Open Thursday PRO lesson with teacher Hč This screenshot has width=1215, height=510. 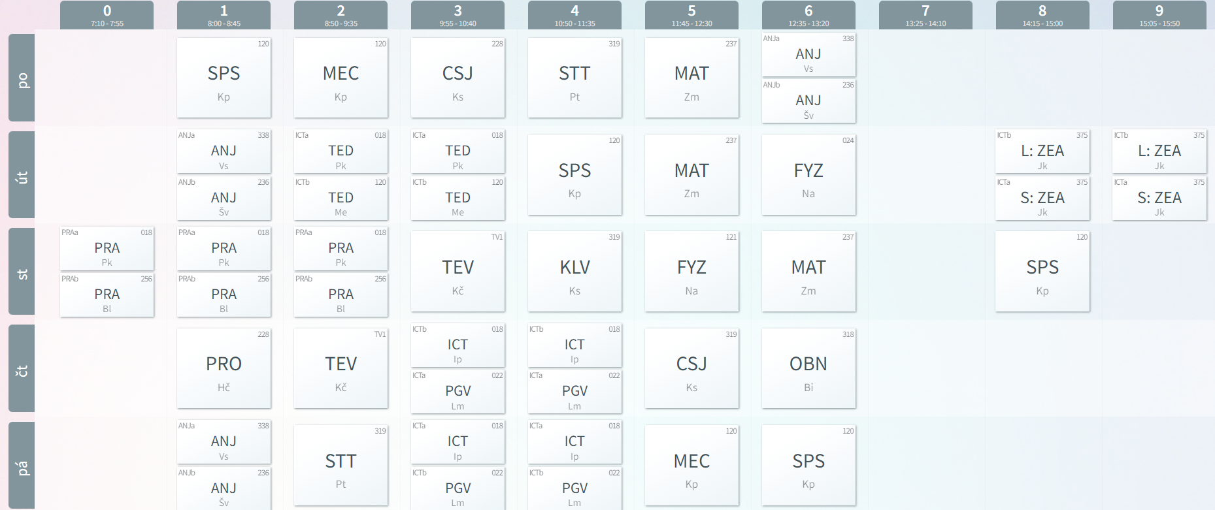(224, 368)
